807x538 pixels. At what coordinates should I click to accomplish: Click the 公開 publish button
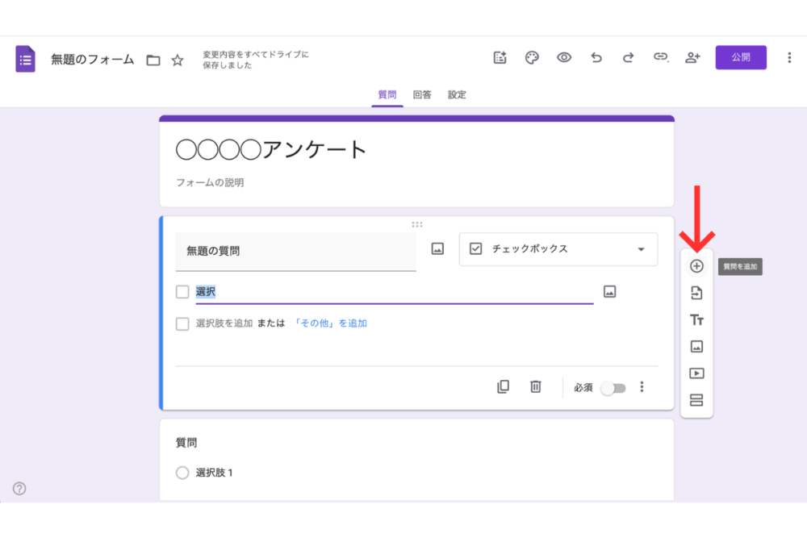coord(741,57)
